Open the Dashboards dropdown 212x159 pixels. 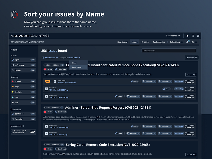coord(173,36)
